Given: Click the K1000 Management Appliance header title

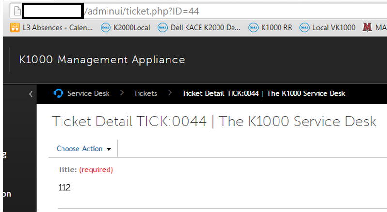Looking at the screenshot, I should [x=102, y=60].
